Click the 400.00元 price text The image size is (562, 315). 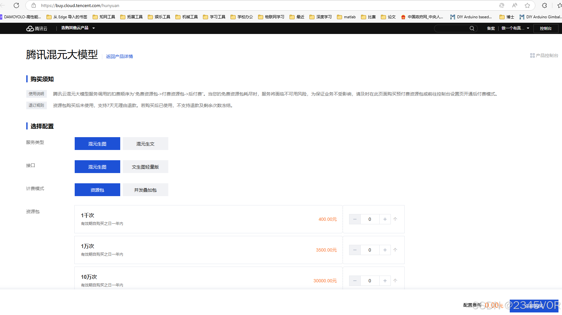pyautogui.click(x=327, y=219)
